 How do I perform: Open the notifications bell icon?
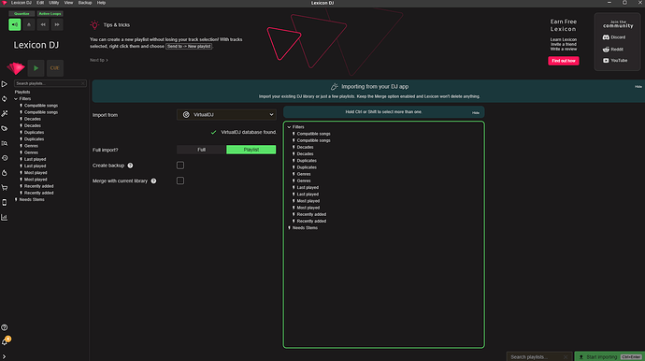(5, 342)
